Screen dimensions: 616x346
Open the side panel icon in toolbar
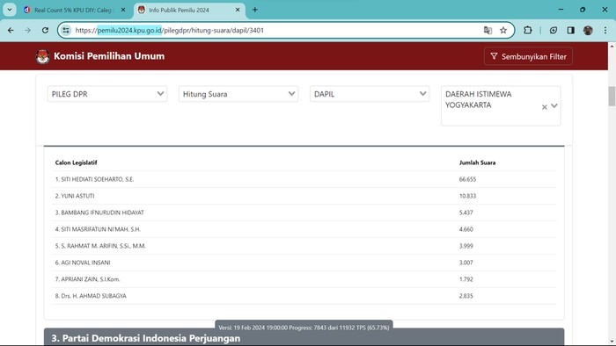pos(570,30)
